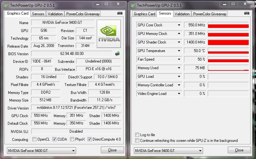Minimize the left GPU-Z window

point(98,4)
